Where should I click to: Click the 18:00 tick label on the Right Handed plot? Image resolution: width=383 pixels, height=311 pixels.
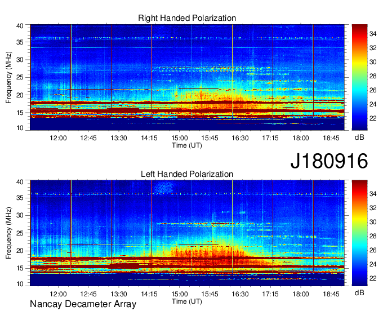[301, 138]
